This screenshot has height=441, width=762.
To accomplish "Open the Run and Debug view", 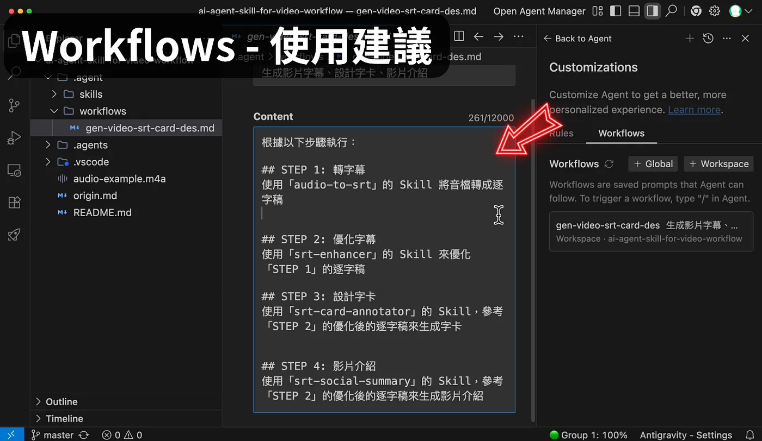I will (14, 138).
